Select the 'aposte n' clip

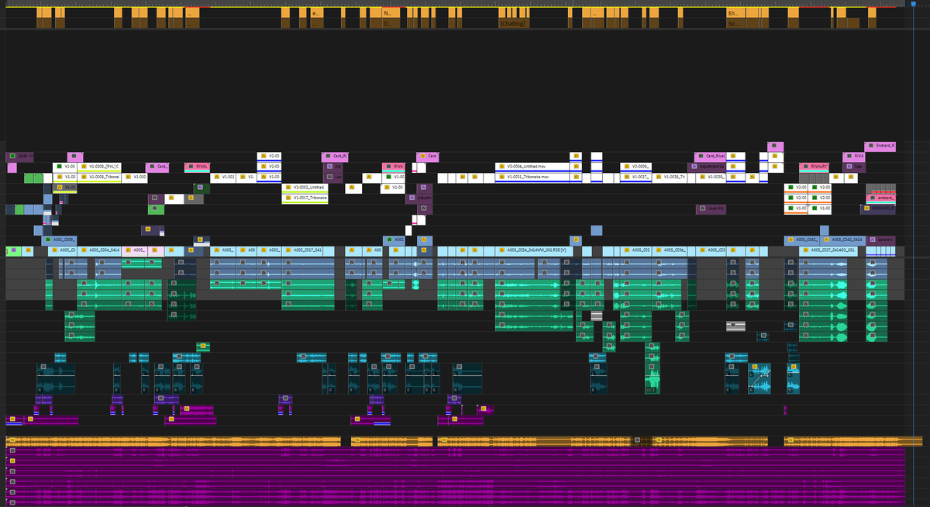click(x=882, y=240)
